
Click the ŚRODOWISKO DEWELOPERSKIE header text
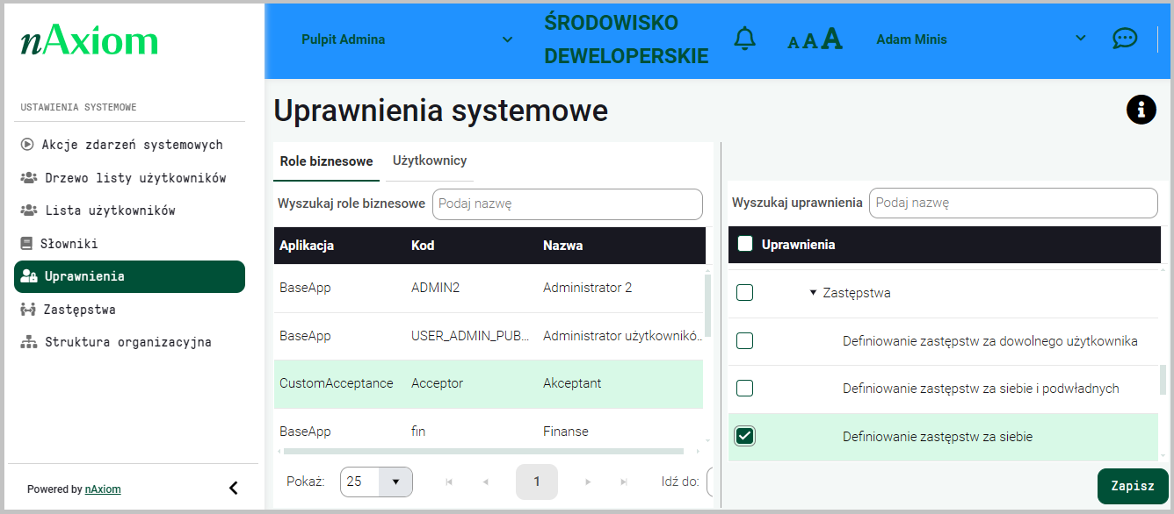(x=627, y=39)
